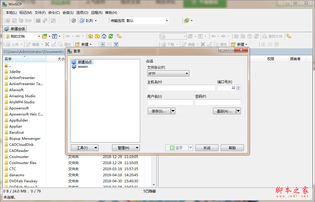Click the 查找文件 find files icon
The height and width of the screenshot is (202, 315).
273,36
